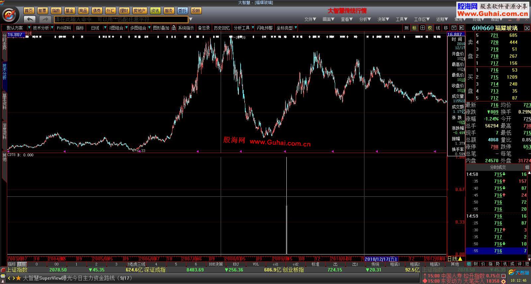Click the 日线 yellow triangle period button
This screenshot has width=531, height=284.
pos(455,259)
